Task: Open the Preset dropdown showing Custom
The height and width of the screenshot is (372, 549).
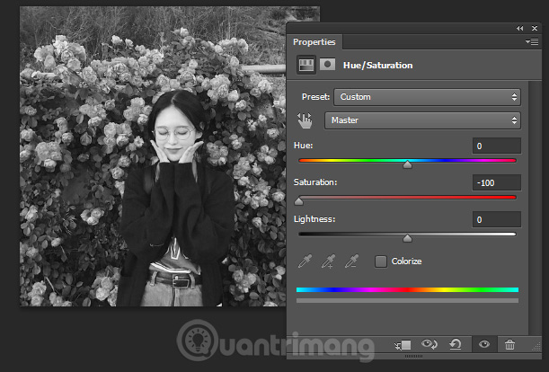Action: point(427,97)
